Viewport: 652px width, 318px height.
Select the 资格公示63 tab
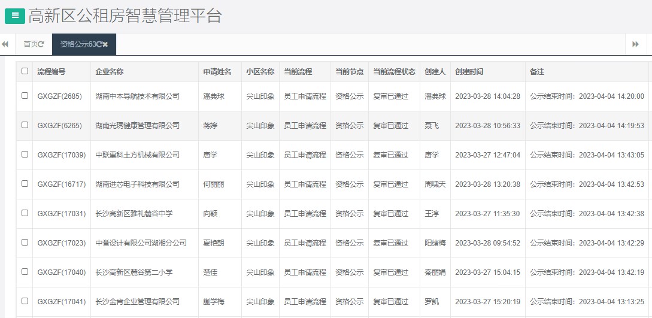click(84, 44)
